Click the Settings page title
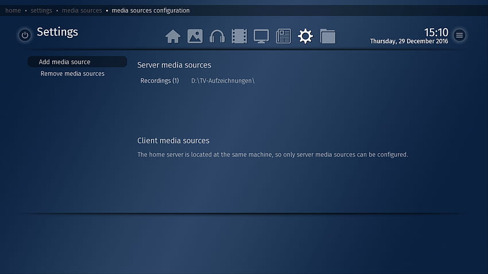 click(x=57, y=32)
